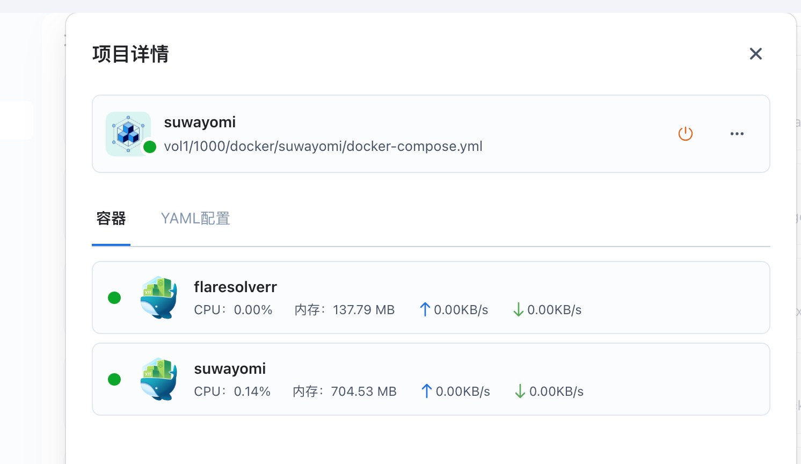The width and height of the screenshot is (801, 464).
Task: Open the three-dot more options menu
Action: tap(737, 134)
